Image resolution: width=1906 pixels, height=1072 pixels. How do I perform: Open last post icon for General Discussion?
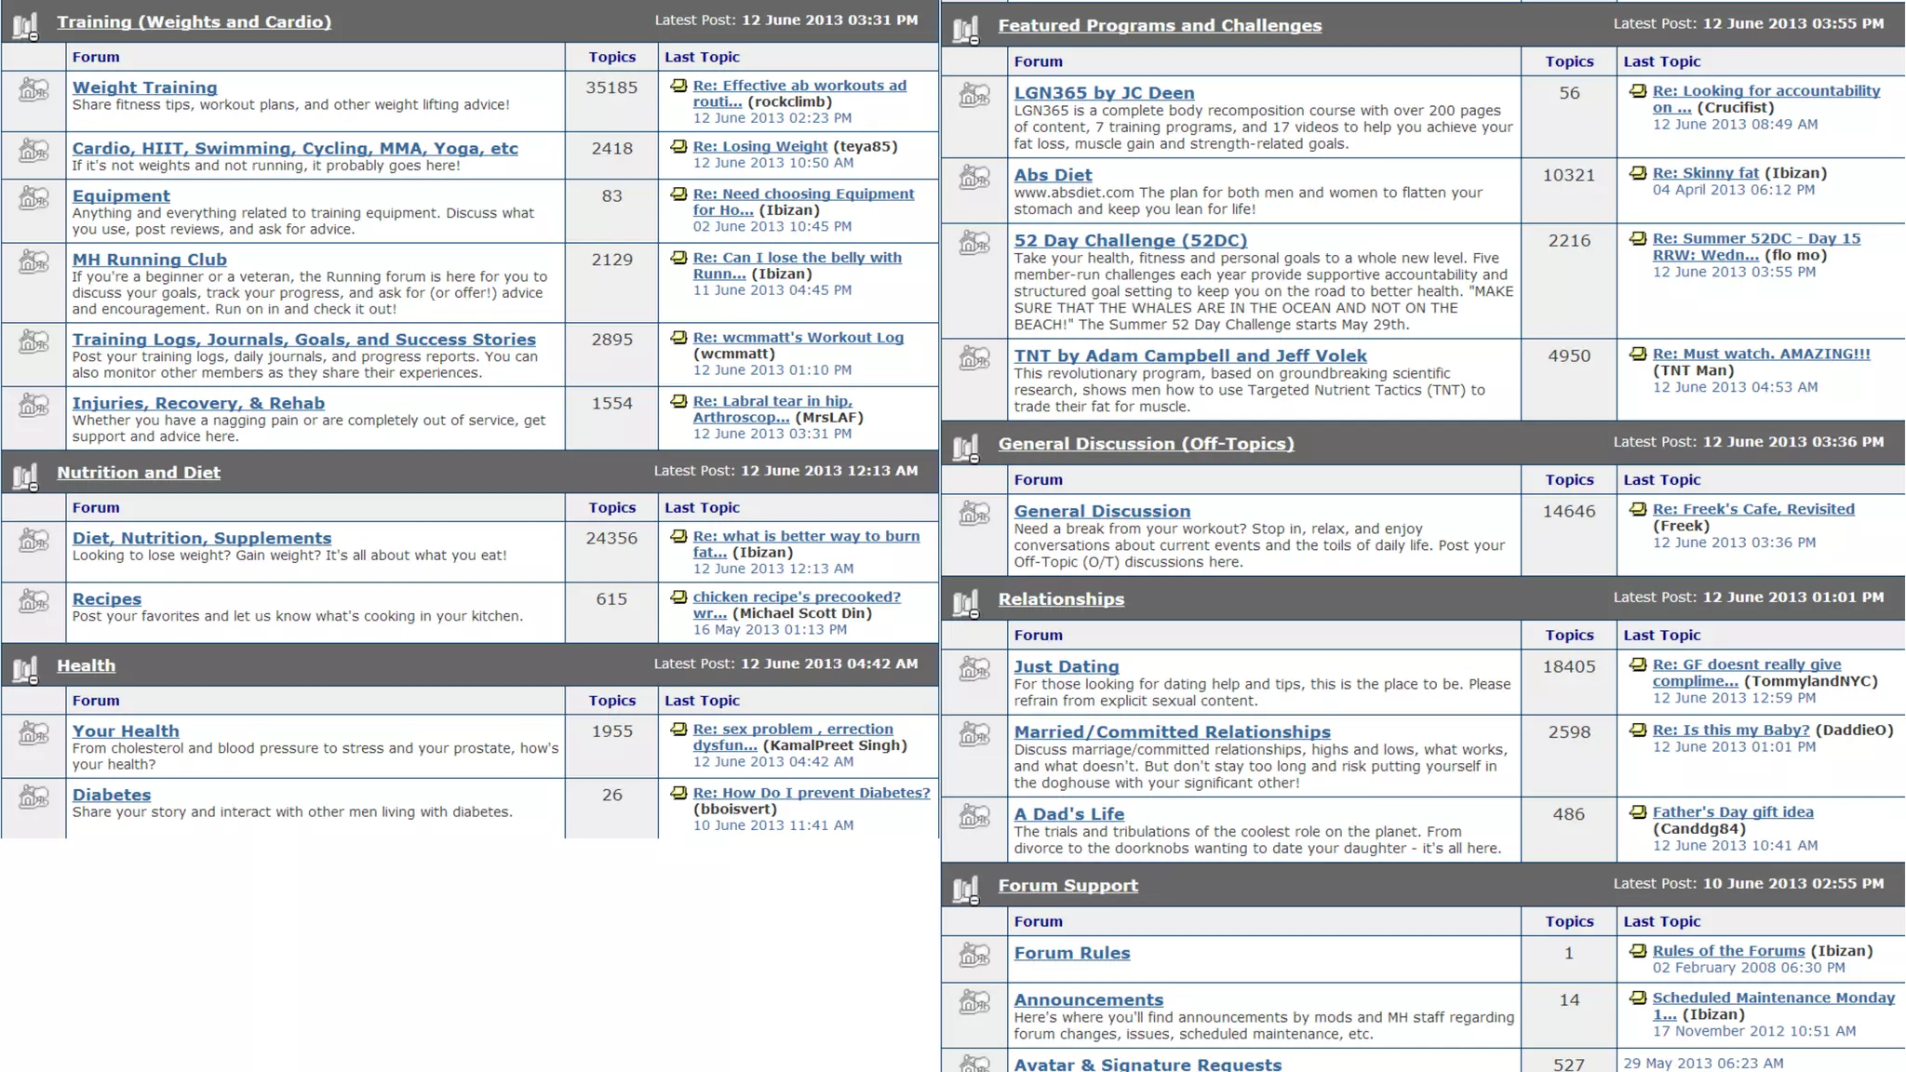point(1638,509)
